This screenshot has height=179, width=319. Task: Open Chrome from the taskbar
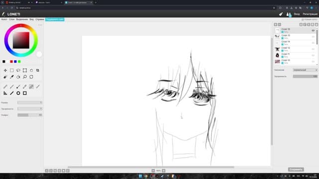tap(146, 176)
